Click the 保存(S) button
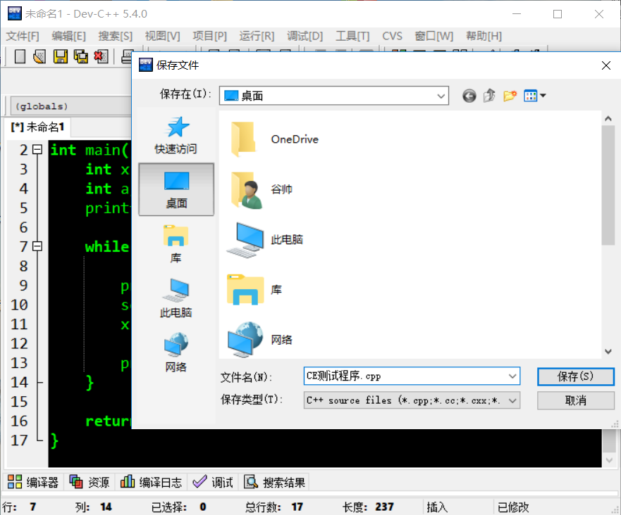This screenshot has width=621, height=515. tap(575, 376)
